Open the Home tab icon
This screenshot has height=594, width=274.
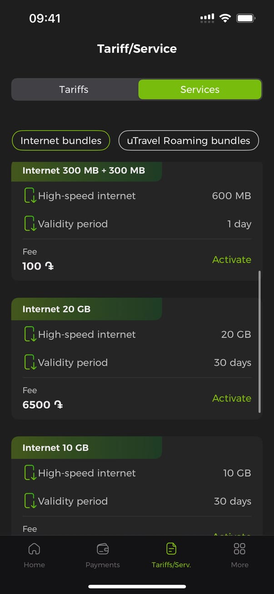(x=34, y=549)
